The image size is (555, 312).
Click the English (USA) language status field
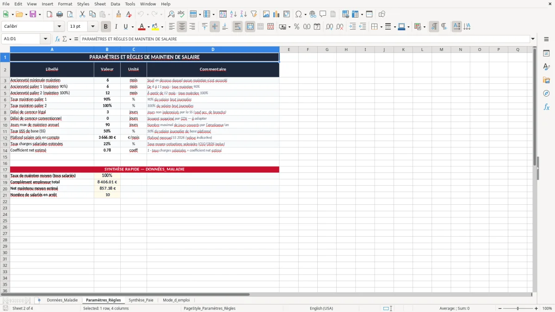pos(321,308)
